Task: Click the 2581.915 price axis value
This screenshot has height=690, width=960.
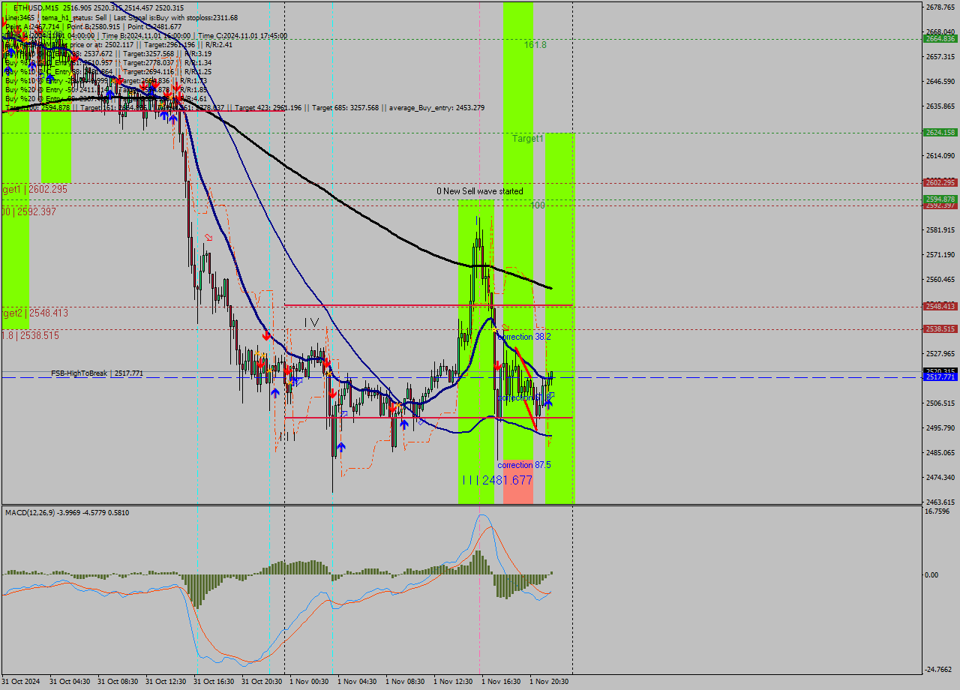Action: point(939,229)
